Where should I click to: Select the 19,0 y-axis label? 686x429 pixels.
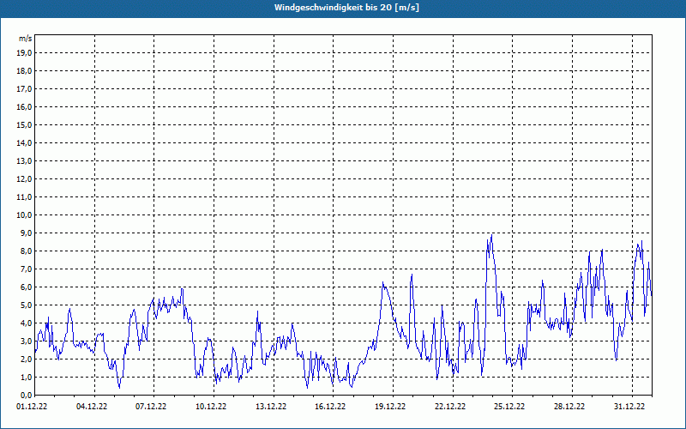[24, 53]
